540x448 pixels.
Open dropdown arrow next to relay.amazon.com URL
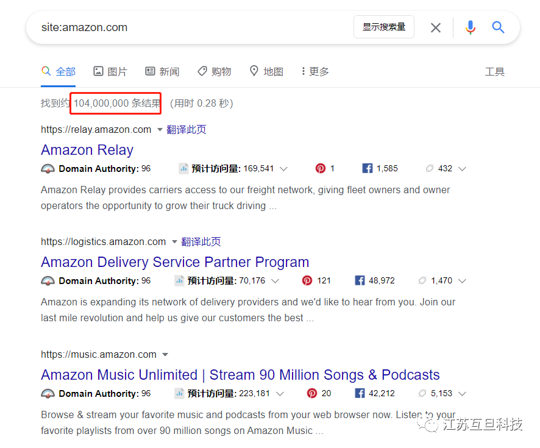[160, 130]
